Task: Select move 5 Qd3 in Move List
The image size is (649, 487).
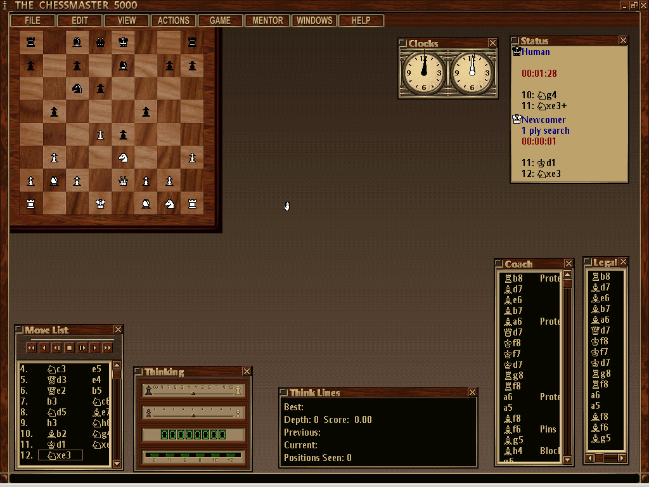Action: [56, 380]
